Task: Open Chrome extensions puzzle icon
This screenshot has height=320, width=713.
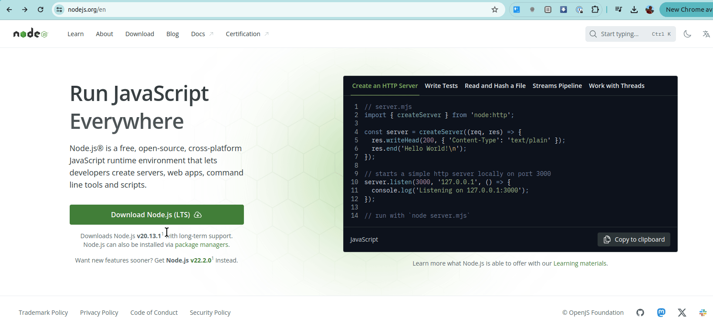Action: click(x=595, y=10)
